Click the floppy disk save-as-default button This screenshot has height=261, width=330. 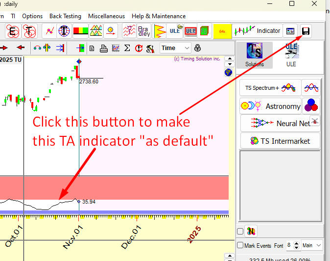click(306, 31)
